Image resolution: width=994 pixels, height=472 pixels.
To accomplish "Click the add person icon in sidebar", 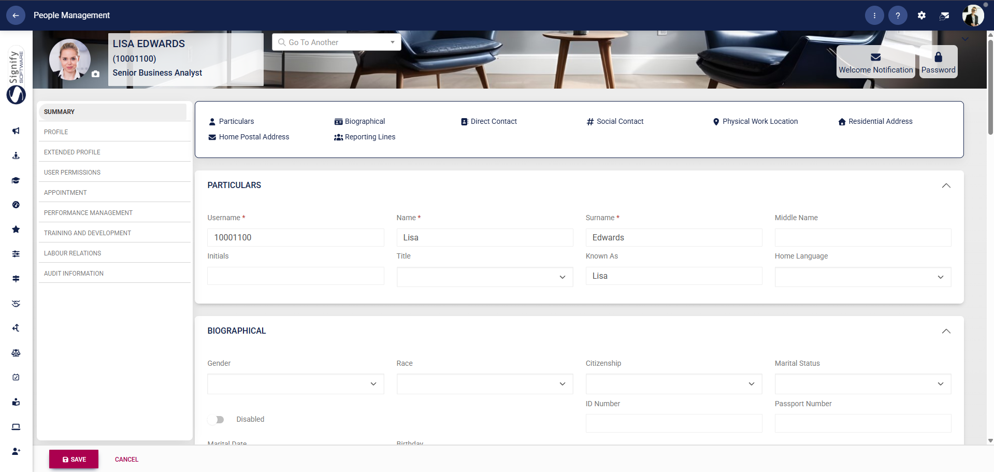I will pos(16,451).
